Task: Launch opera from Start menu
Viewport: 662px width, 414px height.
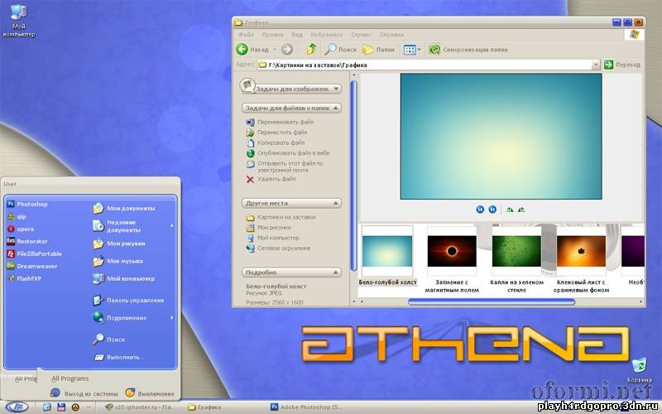Action: (20, 229)
